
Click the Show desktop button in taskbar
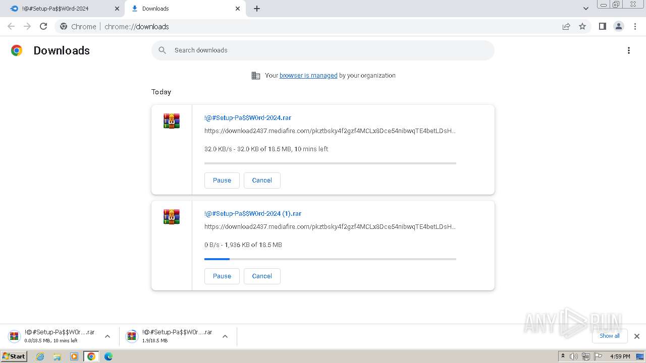tap(640, 356)
